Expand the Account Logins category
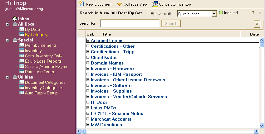The width and height of the screenshot is (265, 134). coord(88,41)
